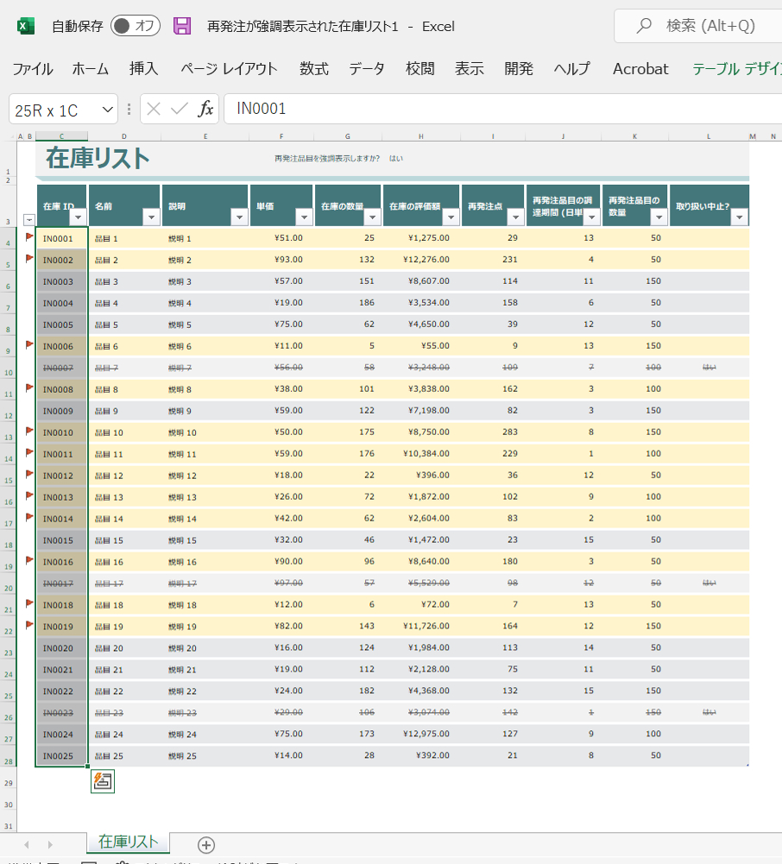Click the next sheet scroll arrow
782x864 pixels.
(50, 844)
